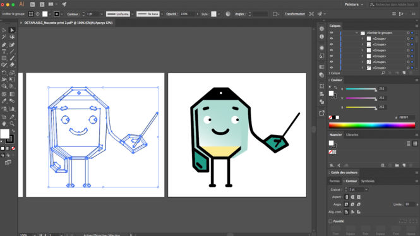Select the Type tool
Viewport: 420px width, 236px height.
[x=4, y=52]
